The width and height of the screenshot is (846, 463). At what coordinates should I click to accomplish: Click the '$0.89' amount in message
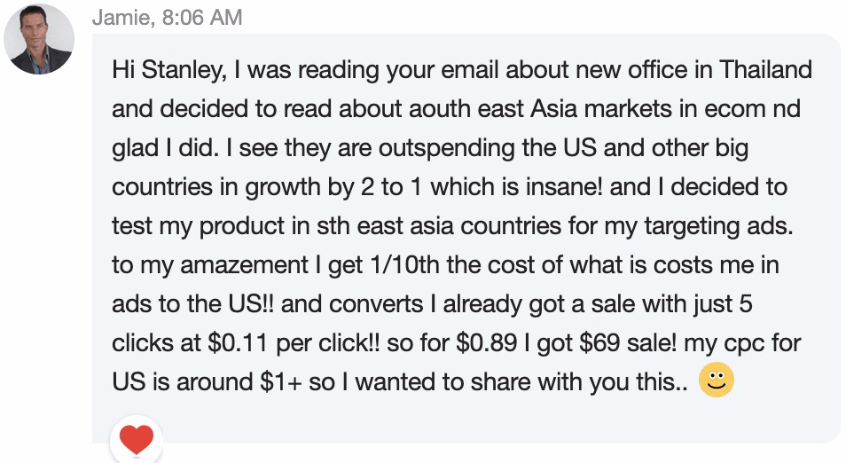(487, 343)
